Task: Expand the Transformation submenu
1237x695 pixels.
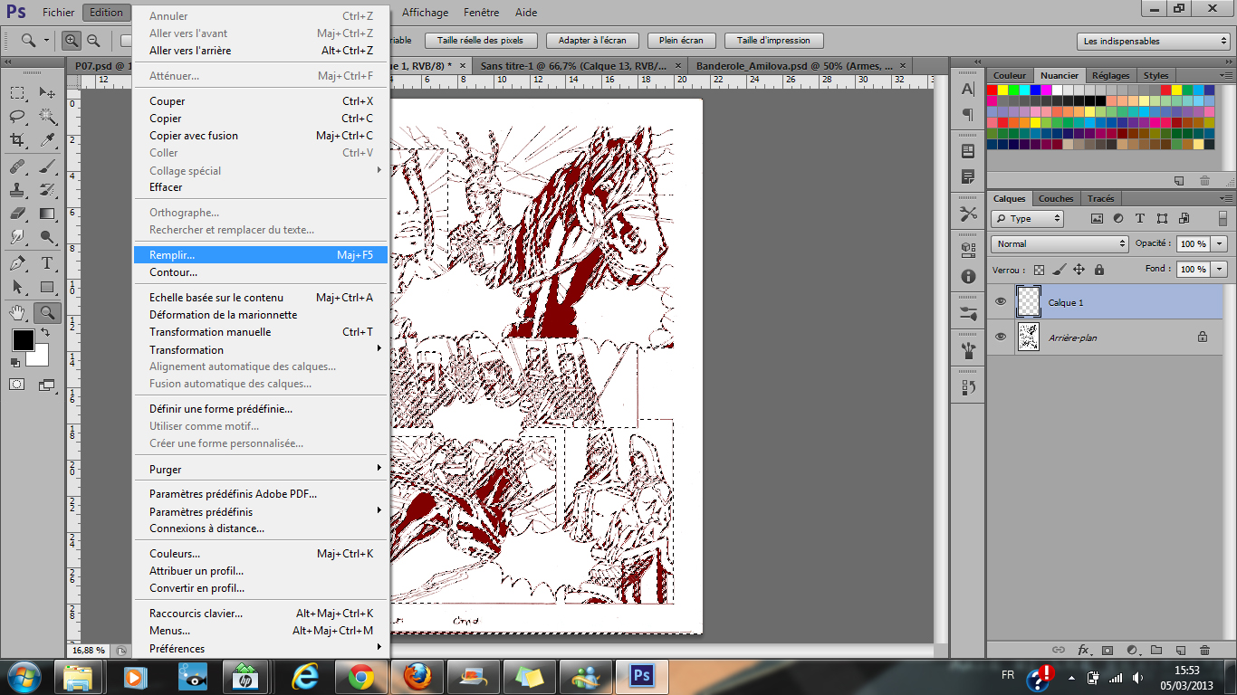Action: pos(261,349)
